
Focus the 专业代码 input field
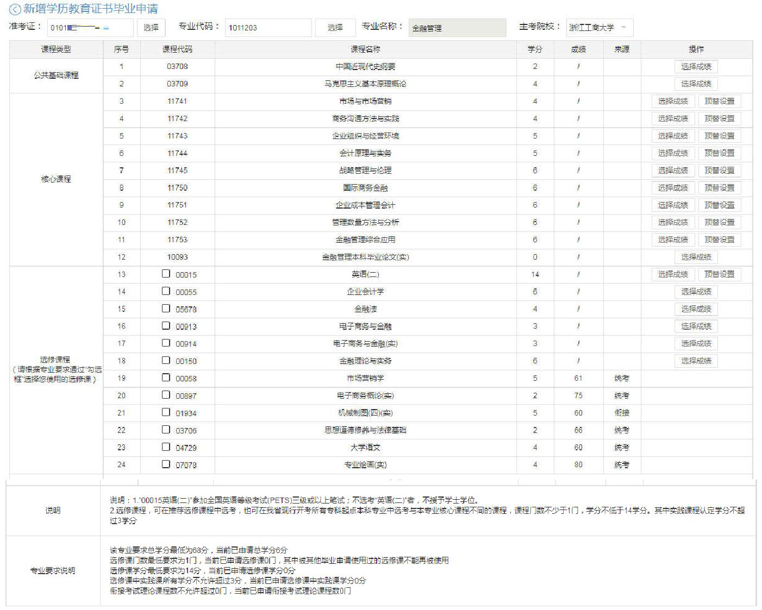268,28
